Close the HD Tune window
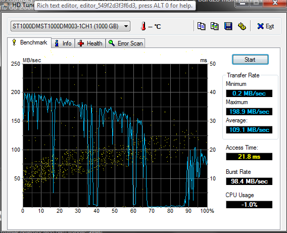Viewport: 287px width, 233px height. (x=275, y=3)
